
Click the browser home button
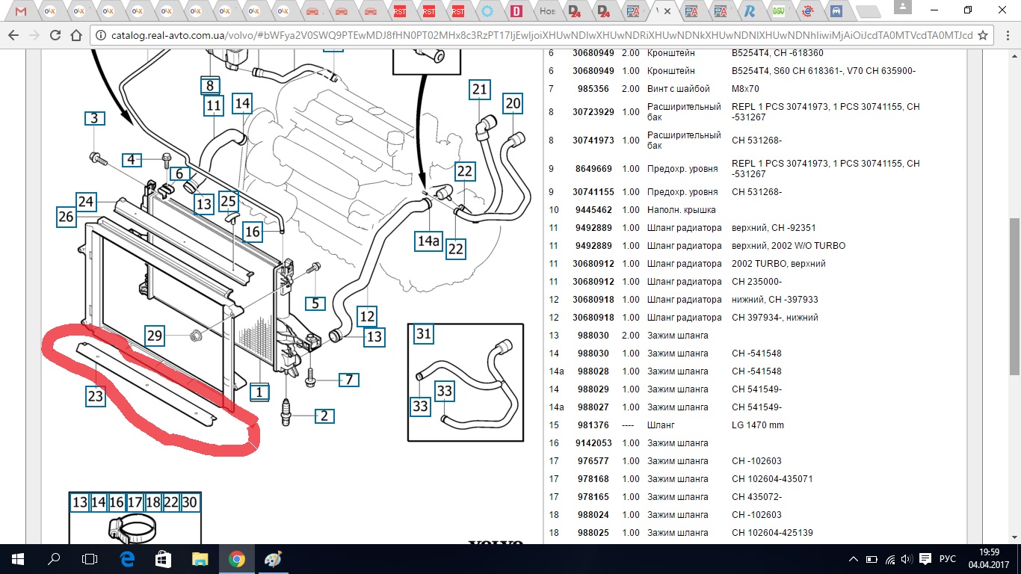(76, 35)
